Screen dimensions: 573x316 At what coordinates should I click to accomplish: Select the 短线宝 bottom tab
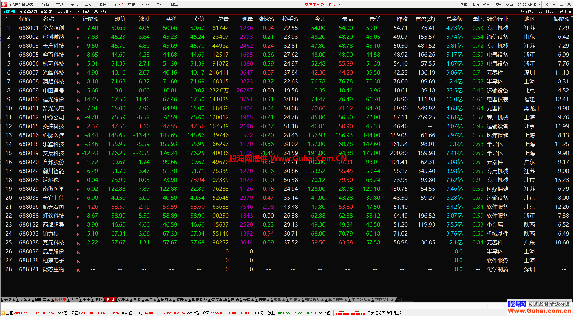click(x=61, y=300)
